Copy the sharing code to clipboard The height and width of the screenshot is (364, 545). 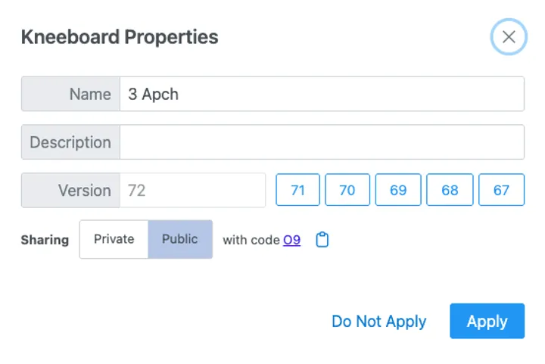click(322, 240)
